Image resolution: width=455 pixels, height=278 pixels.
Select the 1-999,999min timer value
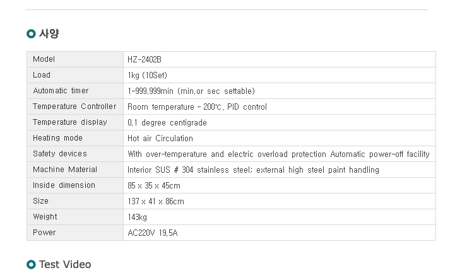click(191, 91)
